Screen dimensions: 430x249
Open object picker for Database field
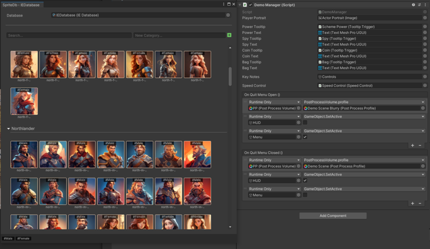click(228, 15)
